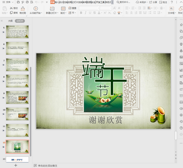The image size is (183, 168).
Task: Click the Font Color letter A
Action: (x=99, y=13)
